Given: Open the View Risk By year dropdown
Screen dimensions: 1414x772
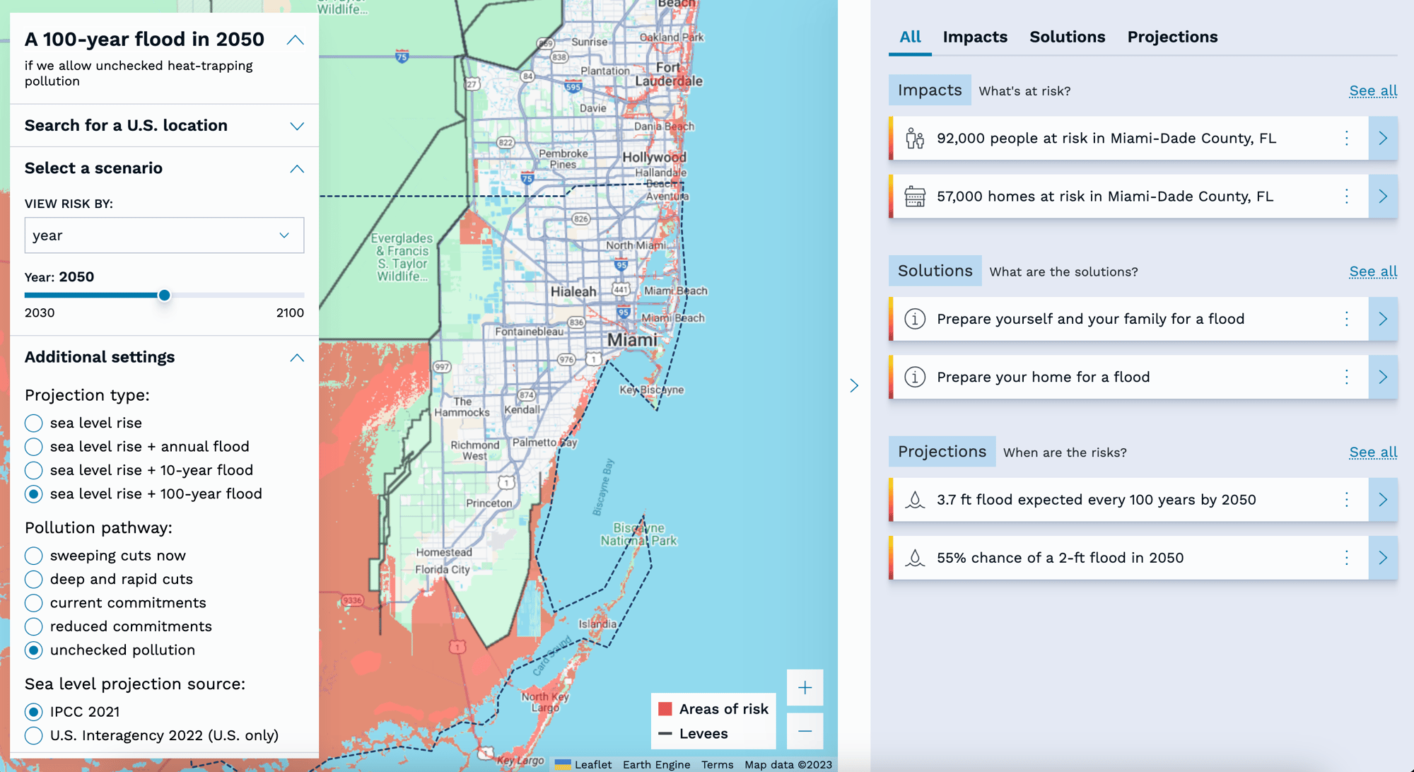Looking at the screenshot, I should tap(164, 235).
